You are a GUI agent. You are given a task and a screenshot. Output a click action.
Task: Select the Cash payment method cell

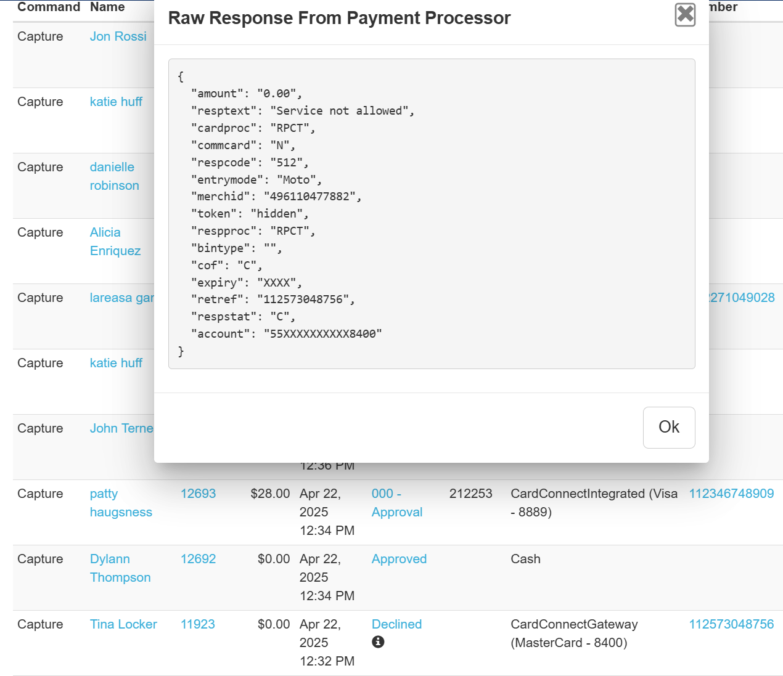(525, 559)
